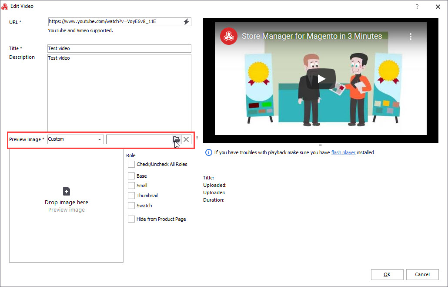Click the Cancel button

point(422,274)
